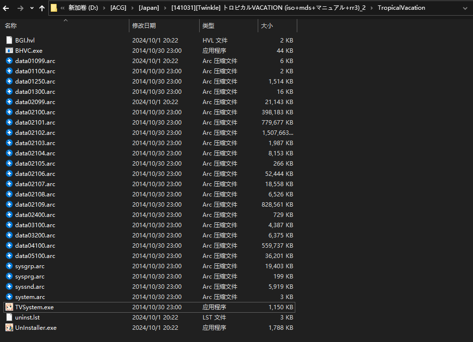Image resolution: width=473 pixels, height=342 pixels.
Task: Click the 779,677 KB size cell
Action: tap(277, 122)
